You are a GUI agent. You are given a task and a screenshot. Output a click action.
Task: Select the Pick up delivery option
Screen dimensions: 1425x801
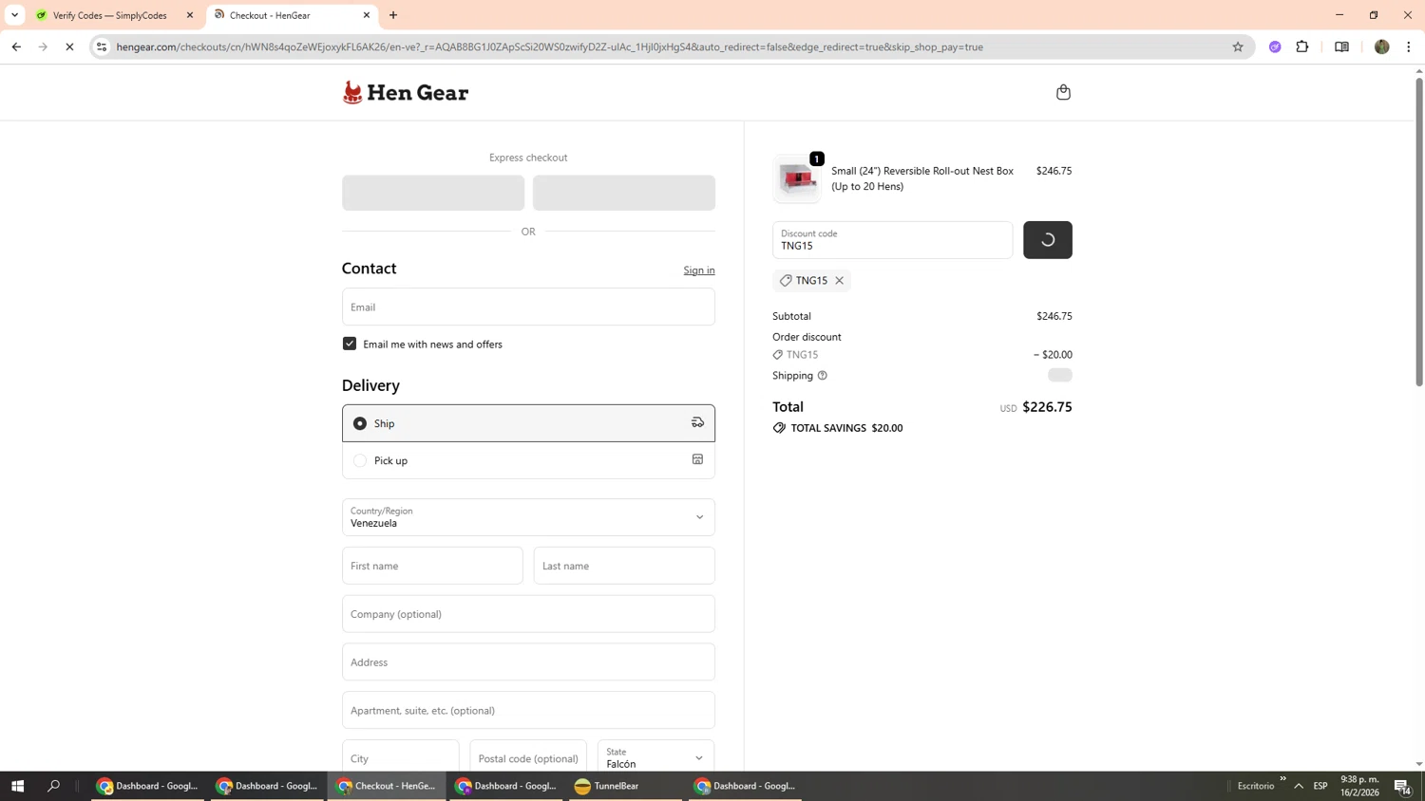point(528,460)
